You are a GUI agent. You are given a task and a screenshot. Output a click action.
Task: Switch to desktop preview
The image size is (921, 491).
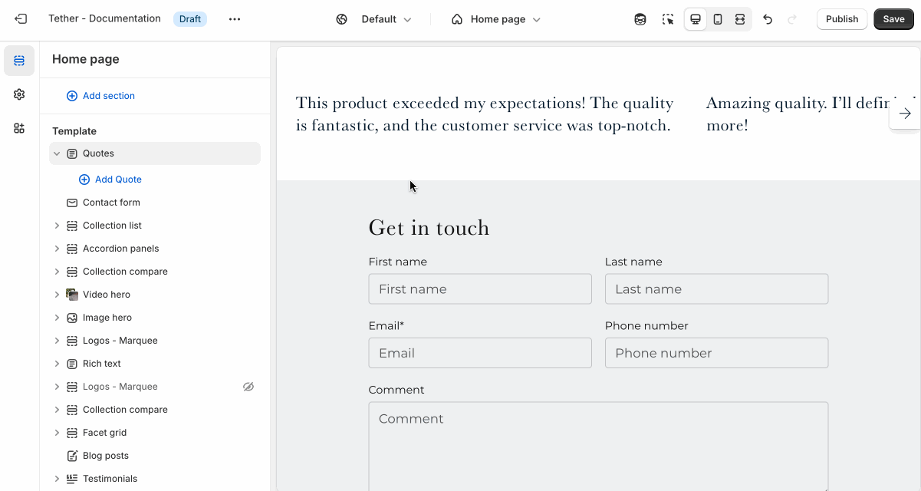pos(696,19)
